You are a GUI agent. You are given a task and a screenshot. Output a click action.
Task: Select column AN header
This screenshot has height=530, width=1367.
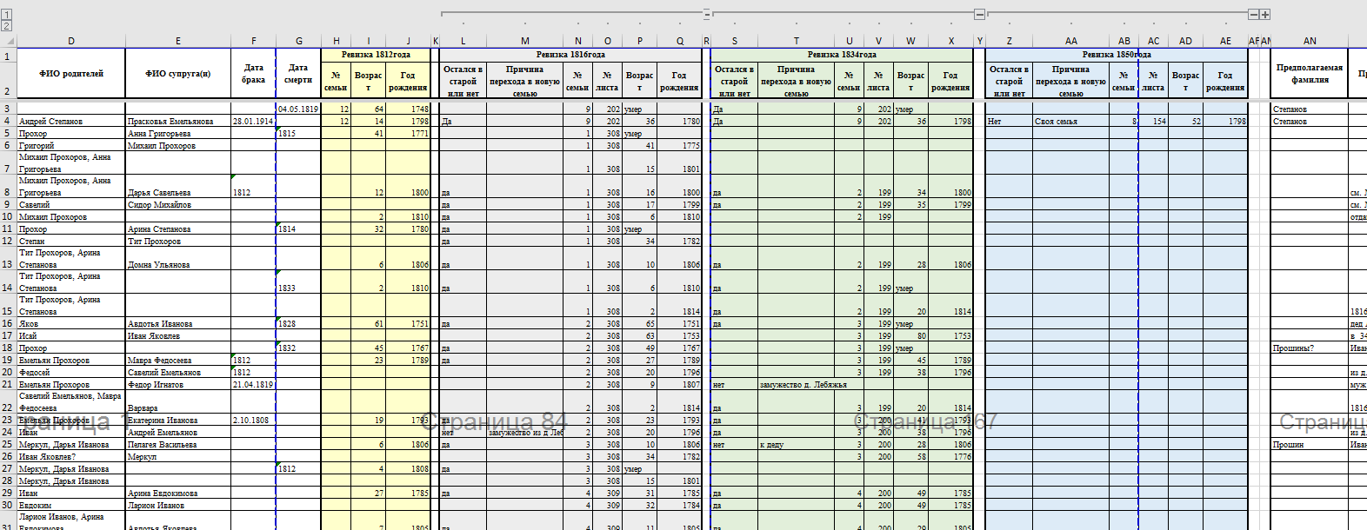[x=1310, y=41]
